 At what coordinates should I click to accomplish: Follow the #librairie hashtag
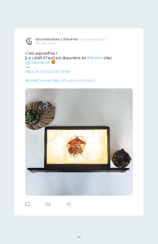(94, 58)
